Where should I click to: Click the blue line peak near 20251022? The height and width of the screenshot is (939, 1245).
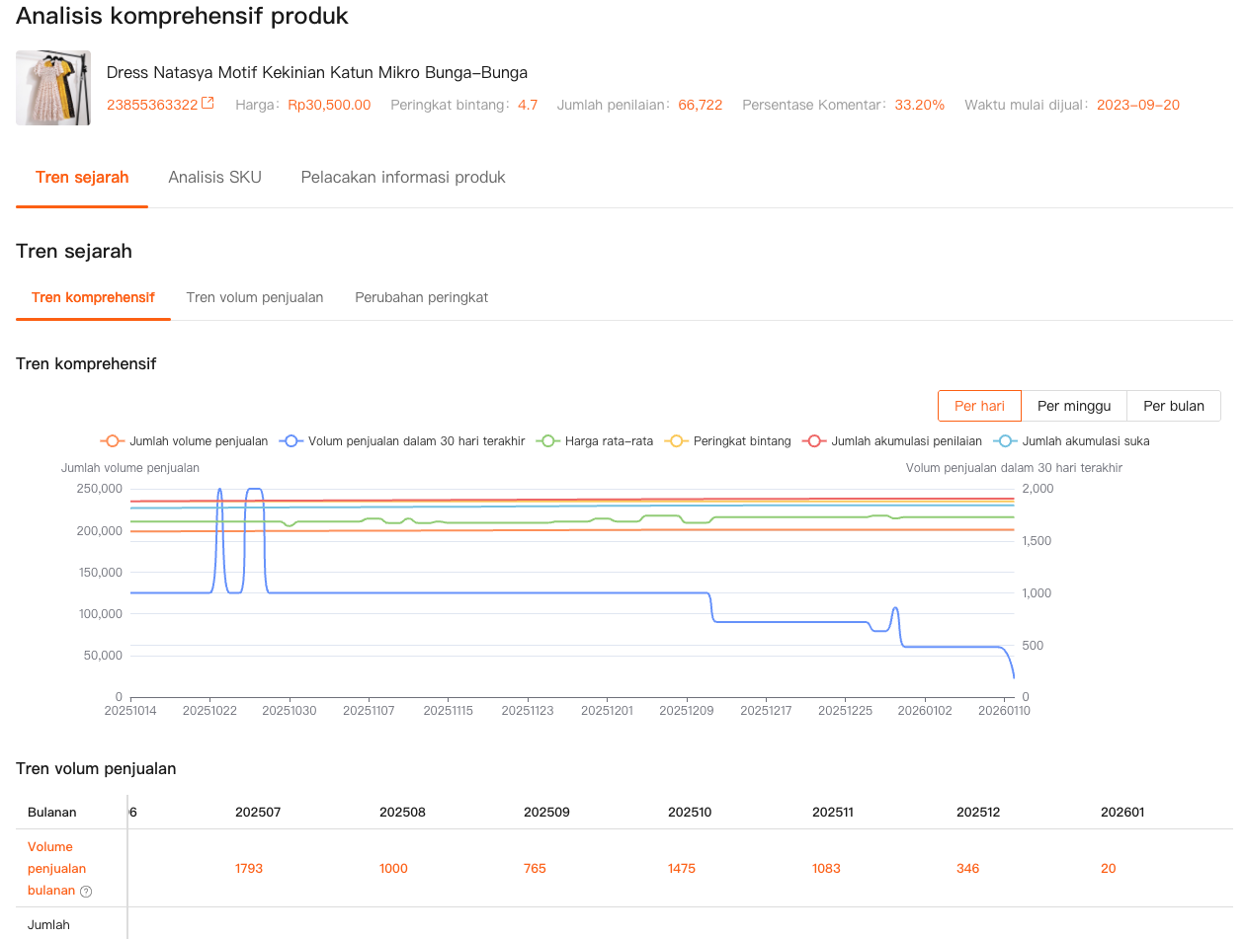219,490
